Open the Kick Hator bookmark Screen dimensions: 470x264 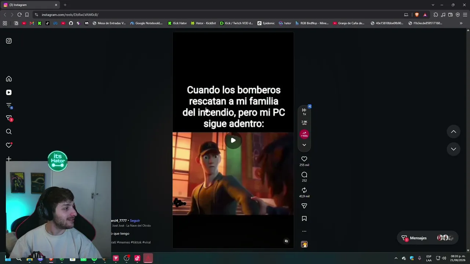(x=177, y=23)
